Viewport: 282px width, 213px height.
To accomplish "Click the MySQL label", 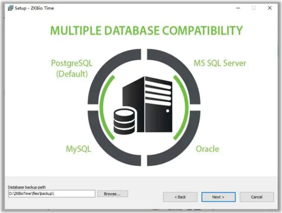I will click(x=78, y=149).
